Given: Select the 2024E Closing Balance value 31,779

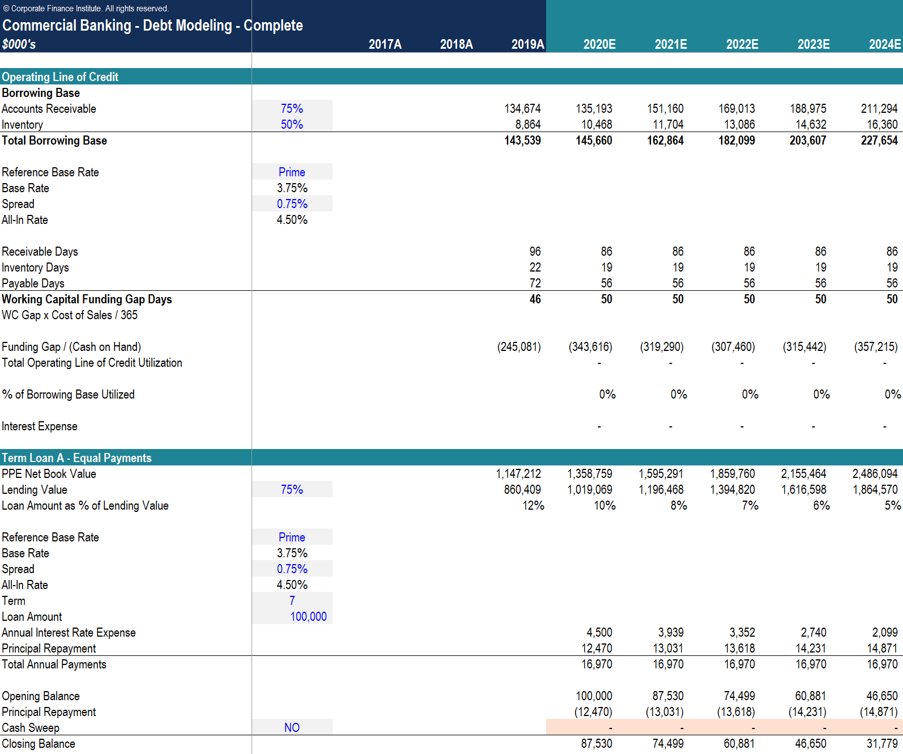Looking at the screenshot, I should [x=881, y=743].
